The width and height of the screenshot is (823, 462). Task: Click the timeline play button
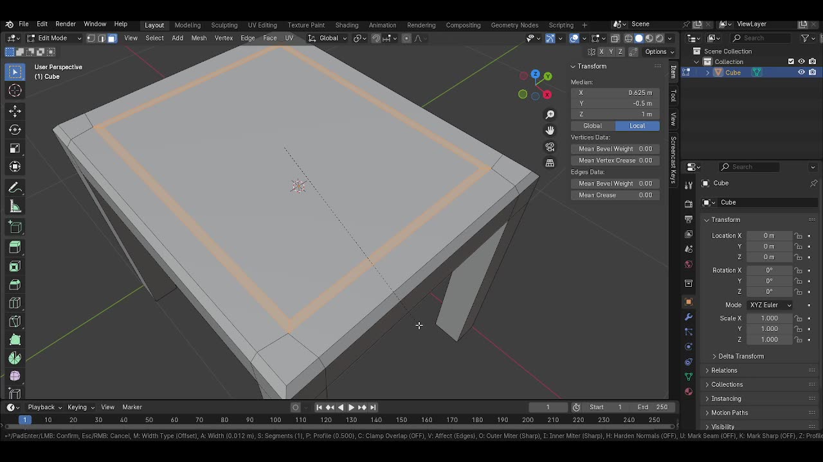tap(351, 407)
